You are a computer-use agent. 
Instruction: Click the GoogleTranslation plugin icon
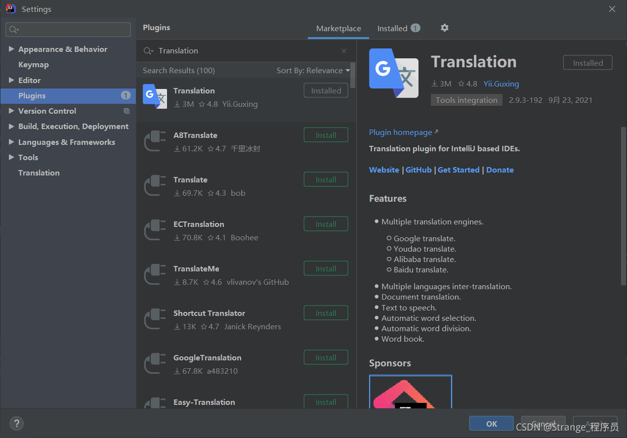point(155,363)
